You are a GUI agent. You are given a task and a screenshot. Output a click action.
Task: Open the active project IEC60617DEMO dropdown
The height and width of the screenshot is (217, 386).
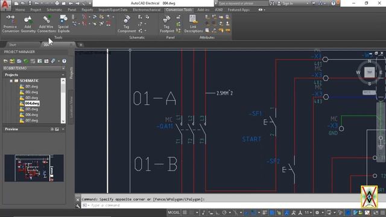point(34,68)
